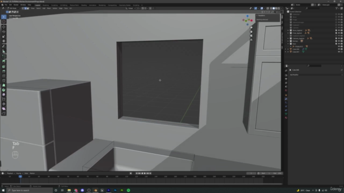Switch to wireframe viewport shading

[x=271, y=9]
